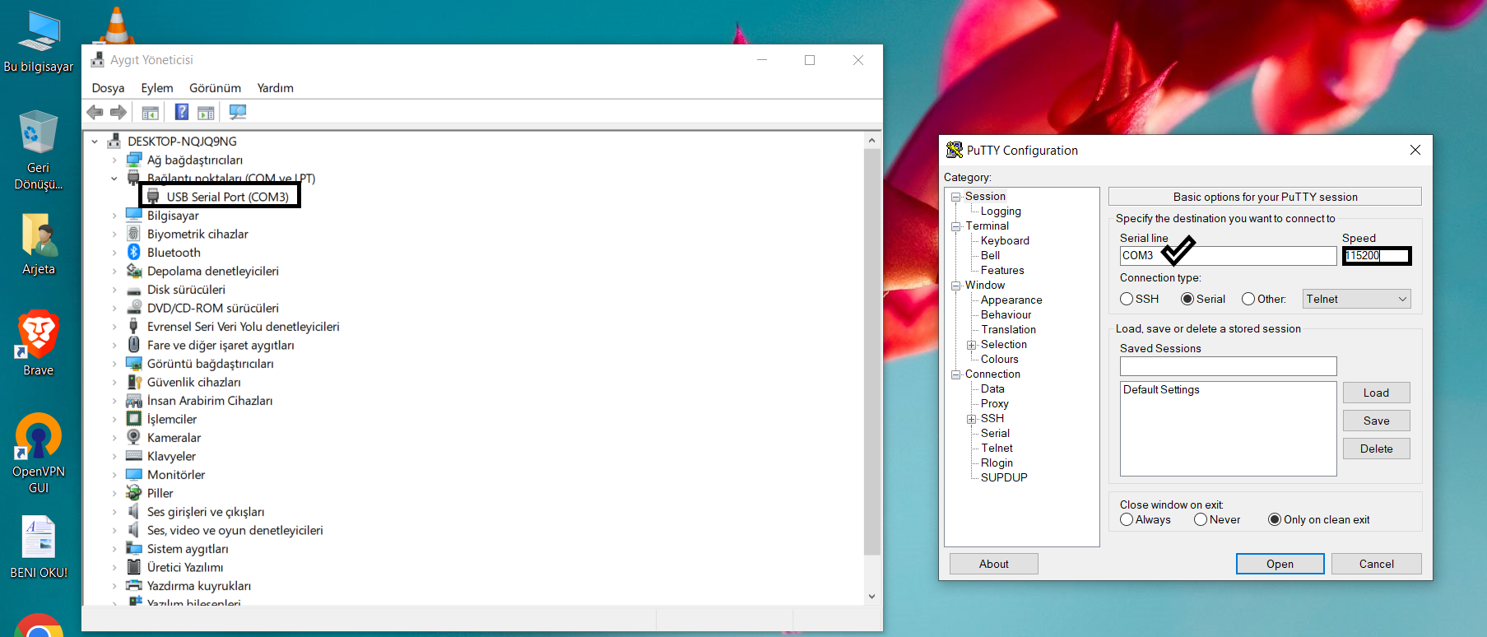This screenshot has width=1487, height=637.
Task: Select the Kameralar webcam icon
Action: [134, 438]
